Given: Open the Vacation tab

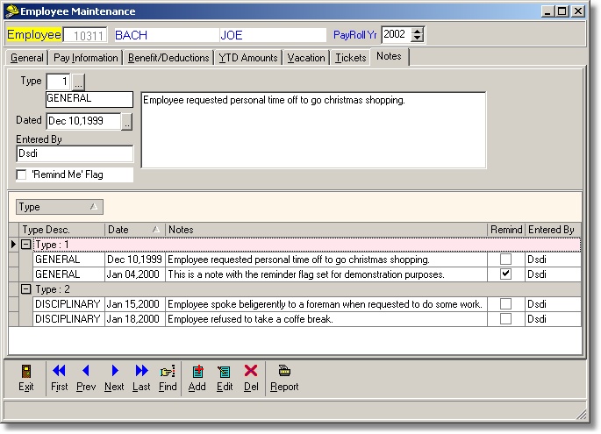Looking at the screenshot, I should 306,58.
